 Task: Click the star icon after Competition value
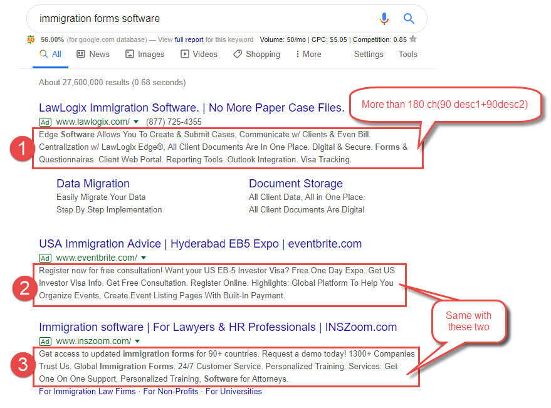click(x=413, y=39)
